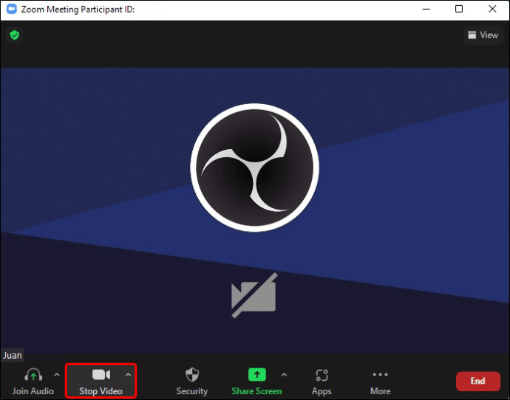Close the Zoom Meeting window
510x400 pixels.
(x=492, y=9)
